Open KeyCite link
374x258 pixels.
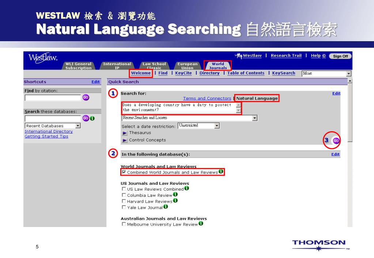[184, 73]
